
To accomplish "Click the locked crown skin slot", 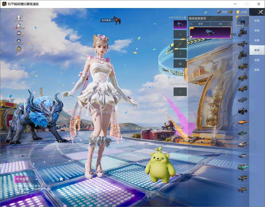I will tap(180, 64).
